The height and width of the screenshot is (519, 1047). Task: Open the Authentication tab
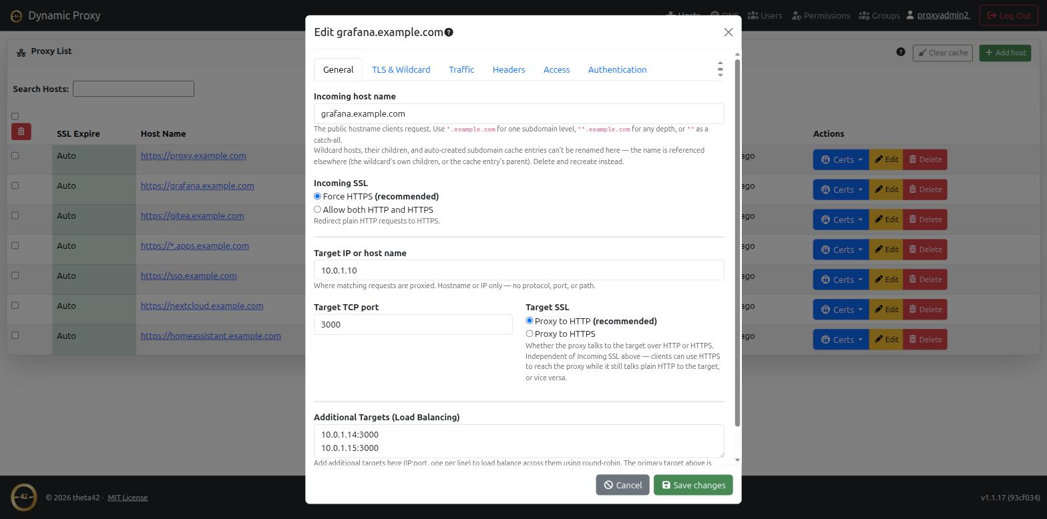click(617, 69)
